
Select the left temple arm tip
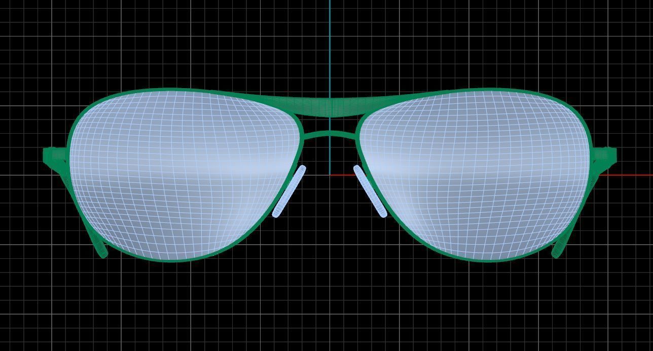[102, 249]
